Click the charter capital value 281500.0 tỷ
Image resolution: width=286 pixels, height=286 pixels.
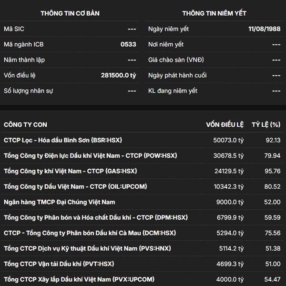(x=118, y=75)
